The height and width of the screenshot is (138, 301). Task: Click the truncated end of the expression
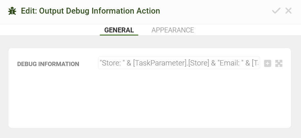[x=255, y=63]
